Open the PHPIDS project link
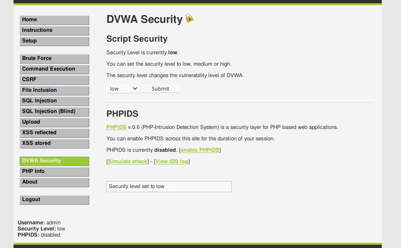 pyautogui.click(x=116, y=127)
